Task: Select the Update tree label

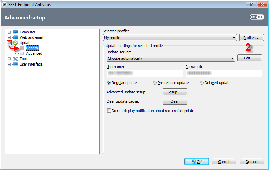Action: coord(25,43)
